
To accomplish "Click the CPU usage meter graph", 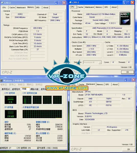I will point(10,100).
